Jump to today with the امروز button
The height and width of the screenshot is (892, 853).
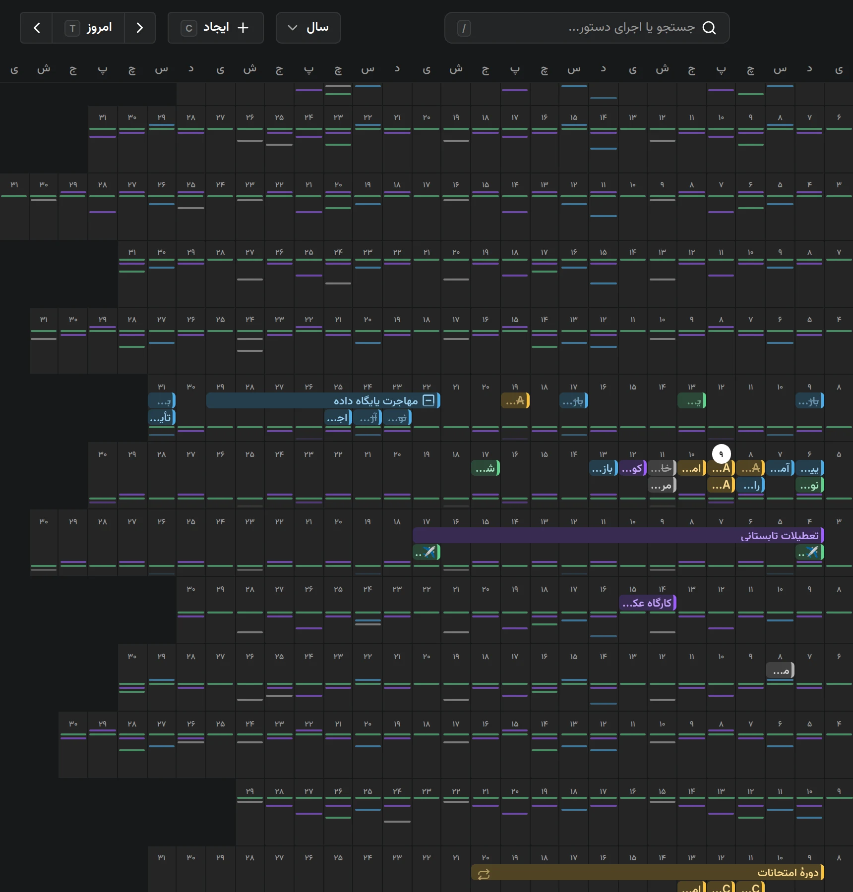[88, 28]
